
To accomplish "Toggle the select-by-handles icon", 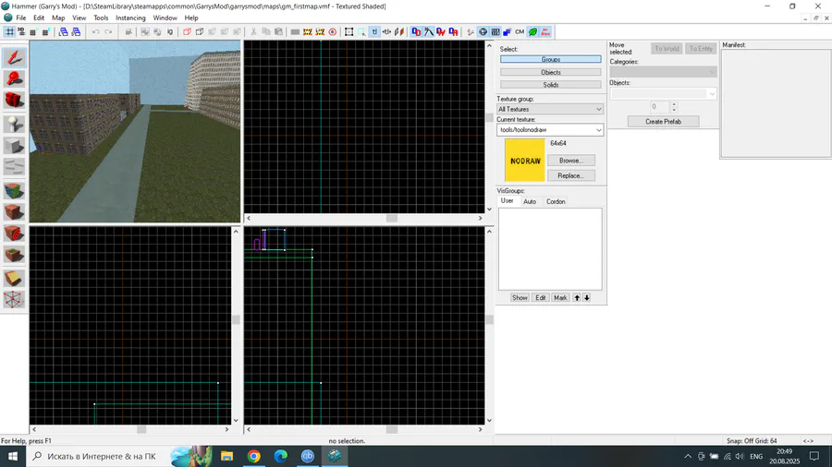I will 349,31.
